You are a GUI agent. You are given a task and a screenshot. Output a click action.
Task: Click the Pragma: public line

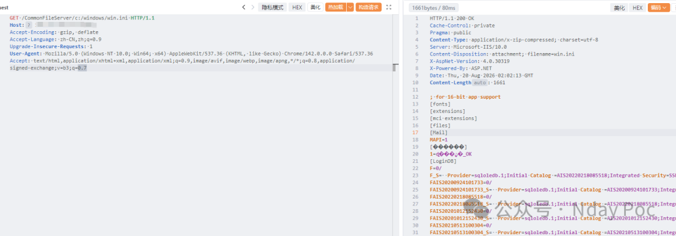(450, 32)
